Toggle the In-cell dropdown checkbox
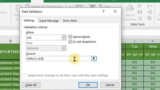Image resolution: width=160 pixels, height=90 pixels. coord(70,41)
